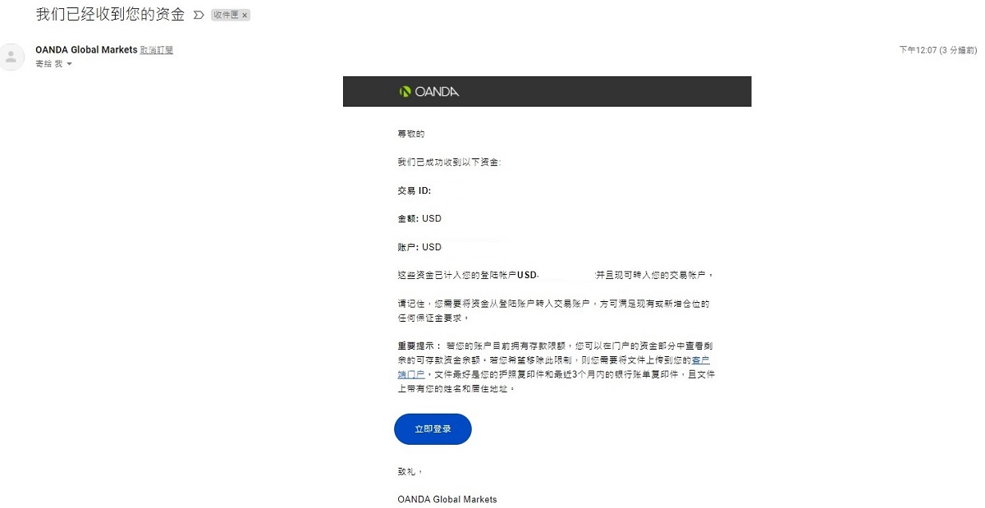Select the 金额: USD line
Screen dimensions: 985x508
[419, 218]
